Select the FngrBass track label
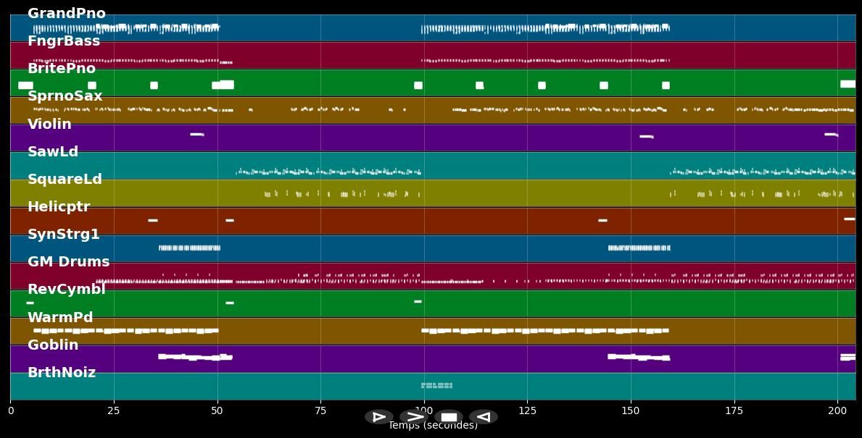 (64, 41)
